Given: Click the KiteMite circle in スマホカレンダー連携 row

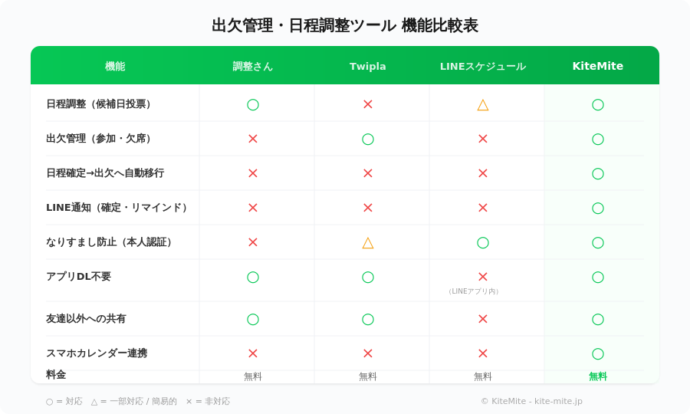Looking at the screenshot, I should (598, 353).
